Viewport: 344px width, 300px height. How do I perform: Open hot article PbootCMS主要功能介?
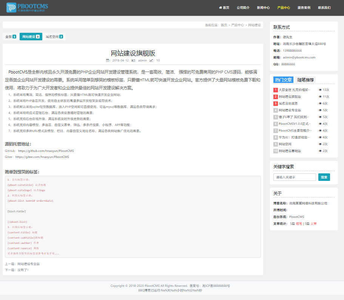[x=295, y=130]
